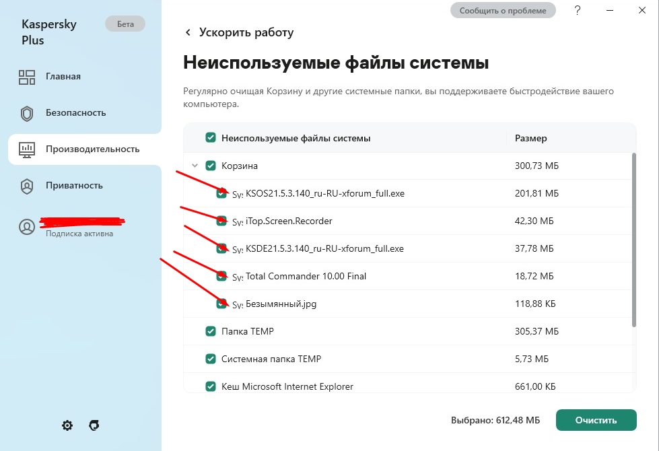
Task: Click the 42,30 МБ size value
Action: [x=534, y=221]
